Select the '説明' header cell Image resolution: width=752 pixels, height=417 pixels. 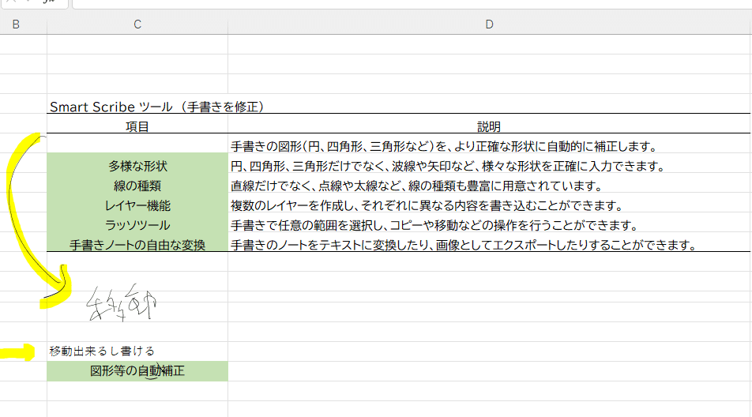pos(489,126)
